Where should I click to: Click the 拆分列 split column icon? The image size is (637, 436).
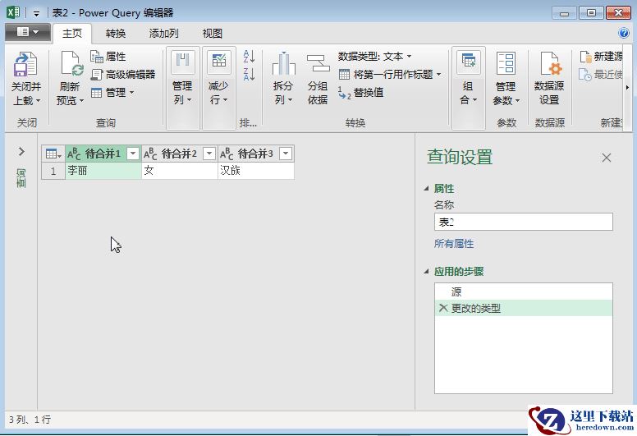pos(283,63)
